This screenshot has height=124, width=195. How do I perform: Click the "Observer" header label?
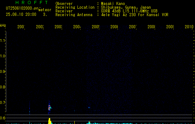[x=64, y=4]
